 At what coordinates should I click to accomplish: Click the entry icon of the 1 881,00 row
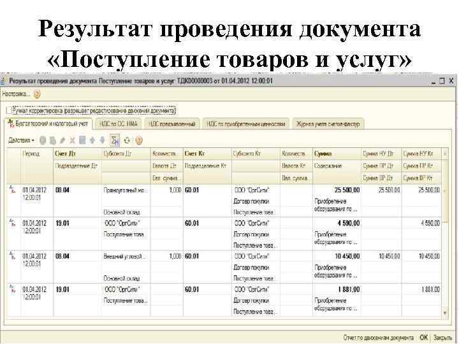click(12, 289)
